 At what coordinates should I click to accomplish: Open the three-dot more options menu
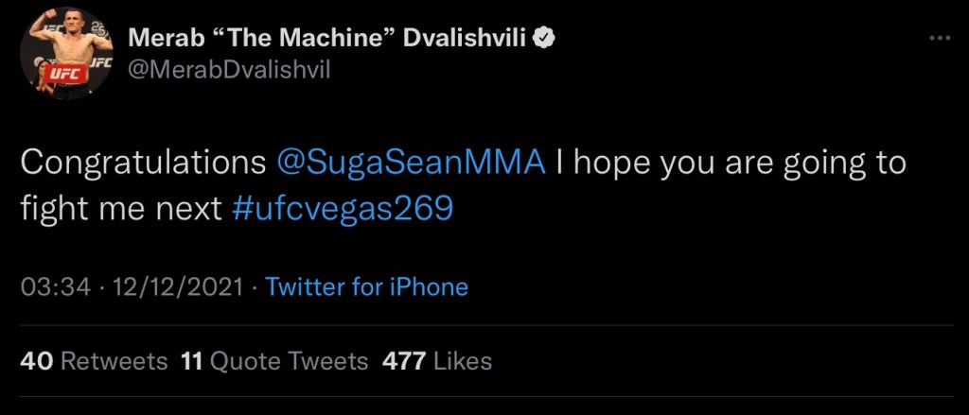(x=940, y=39)
